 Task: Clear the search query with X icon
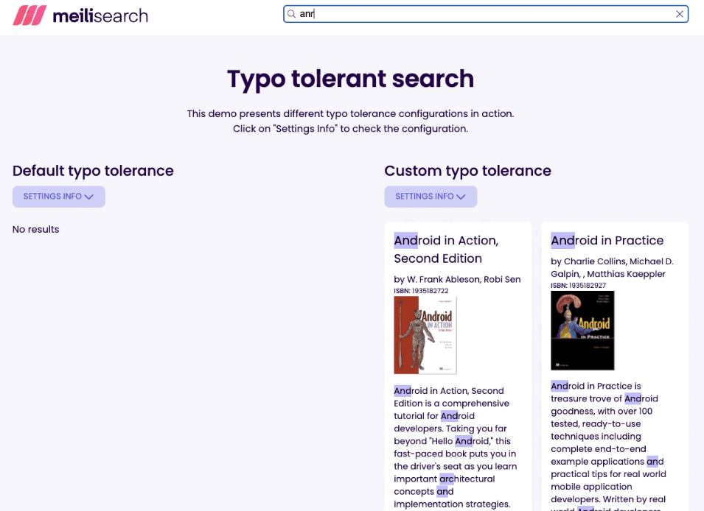tap(680, 14)
